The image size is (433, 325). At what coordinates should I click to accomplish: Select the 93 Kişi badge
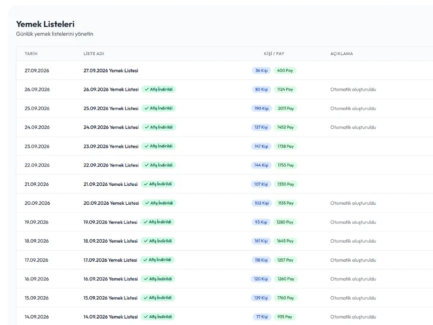[261, 222]
